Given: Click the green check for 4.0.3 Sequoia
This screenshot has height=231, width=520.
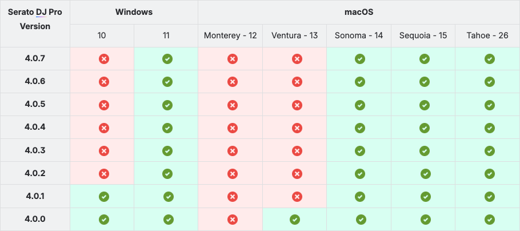Looking at the screenshot, I should (x=425, y=151).
